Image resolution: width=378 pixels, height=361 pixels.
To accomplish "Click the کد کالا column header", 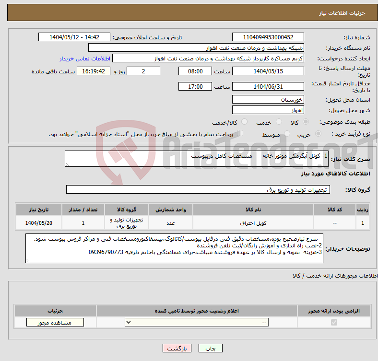I will coord(335,210).
